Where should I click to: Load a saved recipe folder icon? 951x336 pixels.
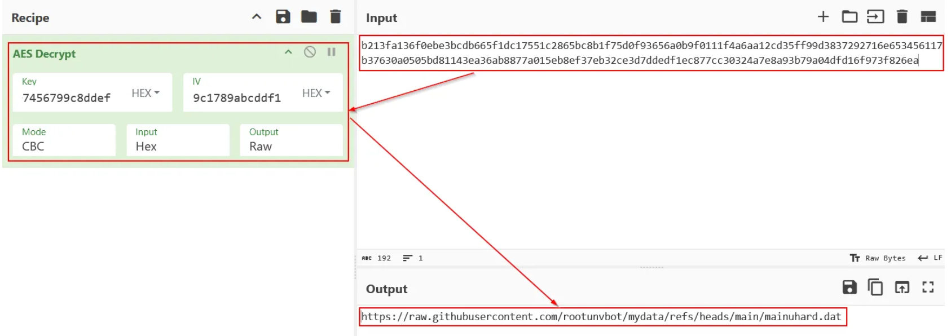[309, 17]
